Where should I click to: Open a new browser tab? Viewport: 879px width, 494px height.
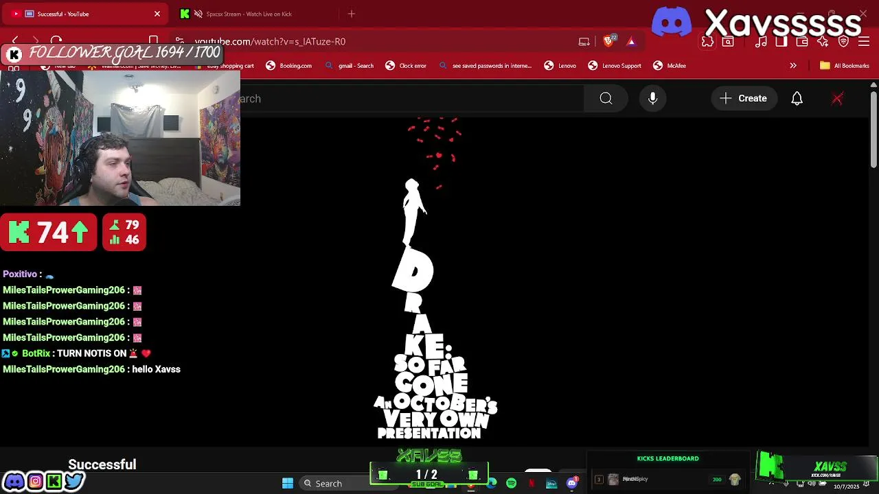[x=352, y=14]
